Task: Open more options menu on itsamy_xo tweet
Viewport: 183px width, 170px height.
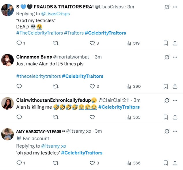Action: point(175,131)
